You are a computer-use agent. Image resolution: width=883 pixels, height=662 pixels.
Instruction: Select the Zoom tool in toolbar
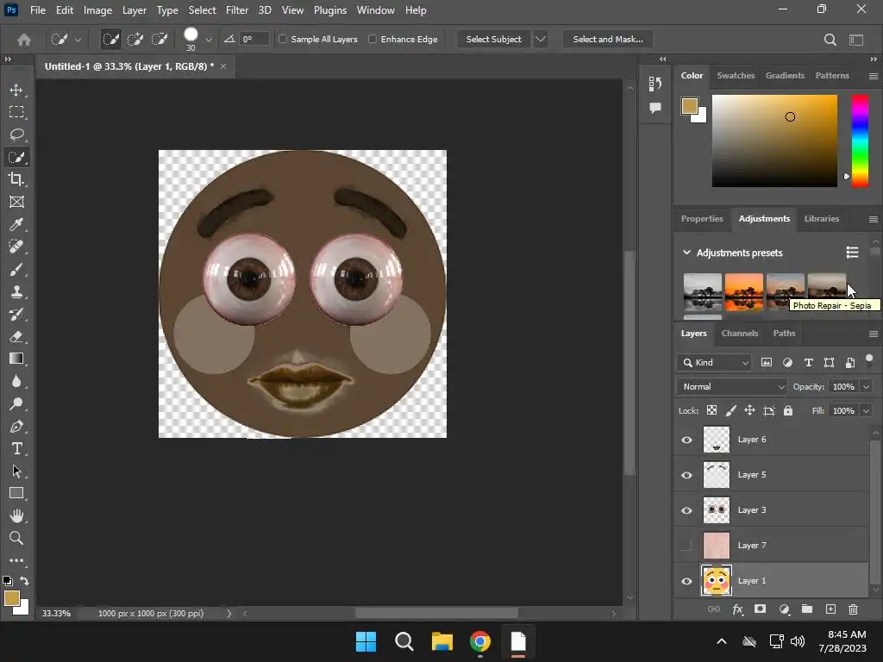click(x=16, y=538)
